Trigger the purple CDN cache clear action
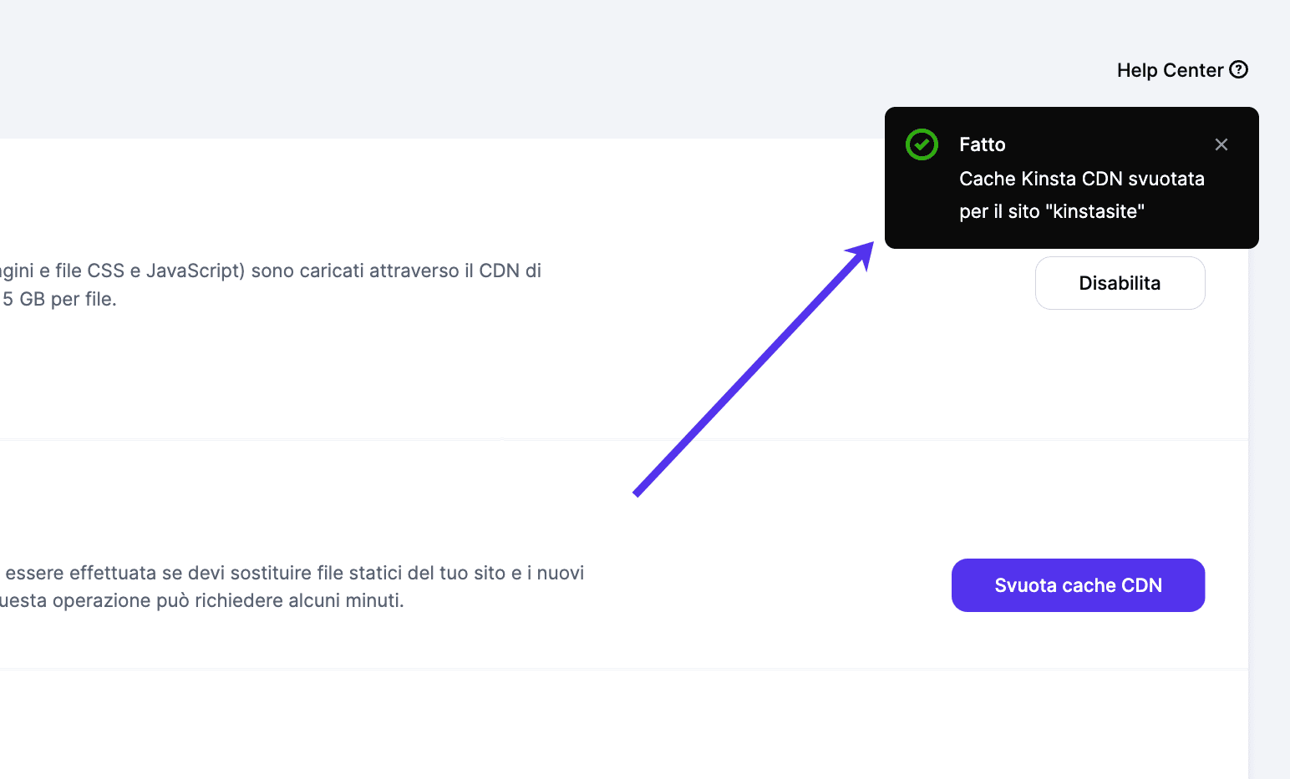The image size is (1290, 779). [x=1078, y=585]
